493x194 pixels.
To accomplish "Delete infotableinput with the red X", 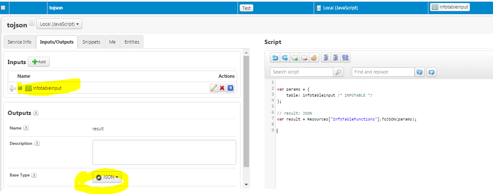I will coord(222,88).
